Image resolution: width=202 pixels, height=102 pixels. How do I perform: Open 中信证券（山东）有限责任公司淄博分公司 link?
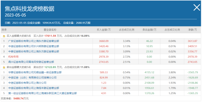(32, 78)
